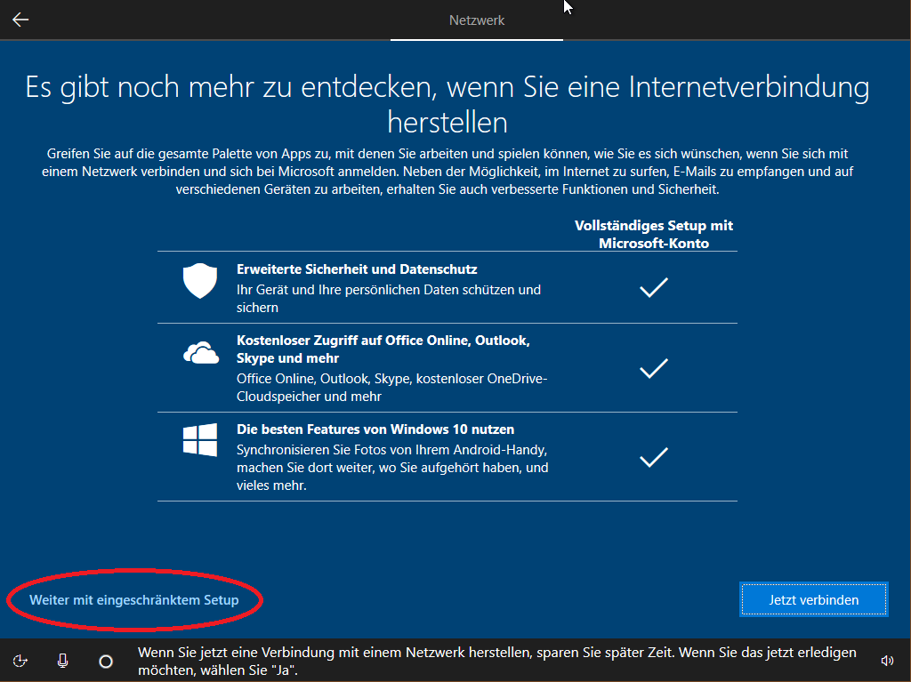The image size is (911, 682).
Task: Click Vollständiges Setup mit Microsoft-Konto header
Action: 654,234
